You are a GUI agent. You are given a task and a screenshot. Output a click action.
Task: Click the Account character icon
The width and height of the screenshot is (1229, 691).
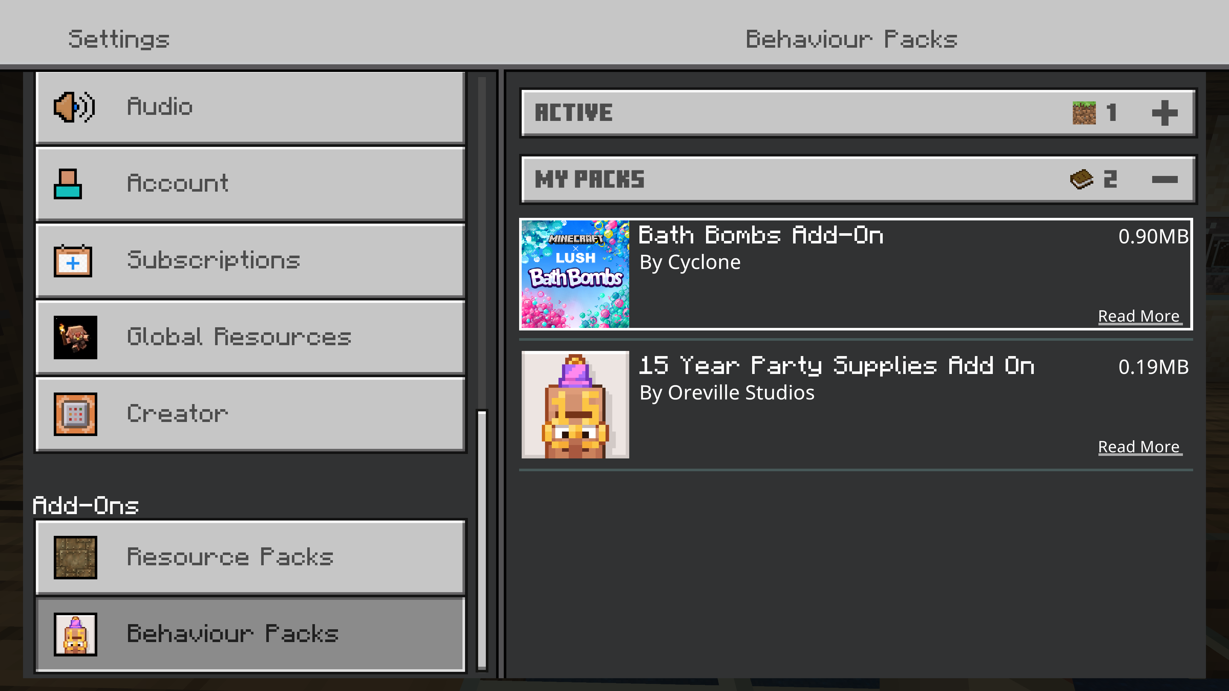pos(68,184)
